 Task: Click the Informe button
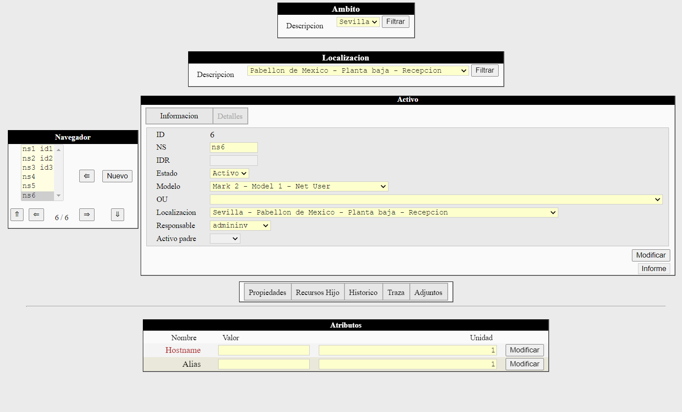[653, 268]
